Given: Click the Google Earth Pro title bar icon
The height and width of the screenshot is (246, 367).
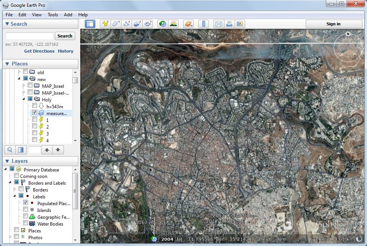Looking at the screenshot, I should point(6,5).
